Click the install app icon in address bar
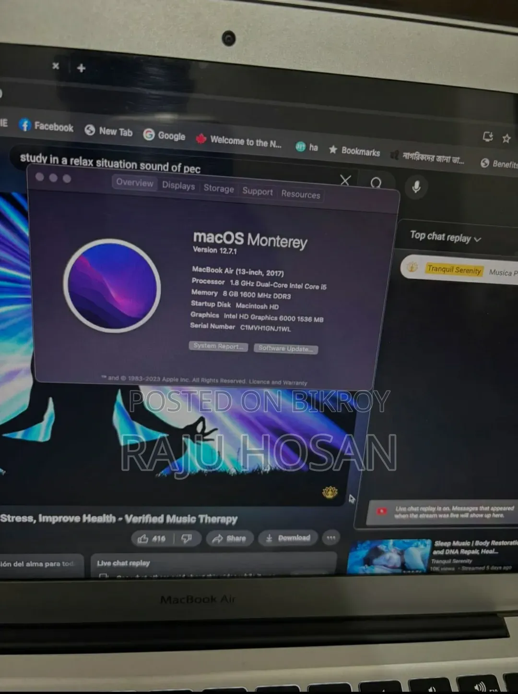Image resolution: width=518 pixels, height=694 pixels. click(488, 137)
